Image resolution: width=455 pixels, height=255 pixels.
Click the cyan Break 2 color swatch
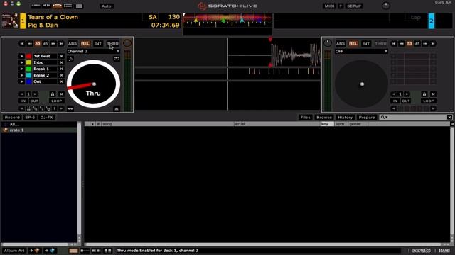(28, 75)
